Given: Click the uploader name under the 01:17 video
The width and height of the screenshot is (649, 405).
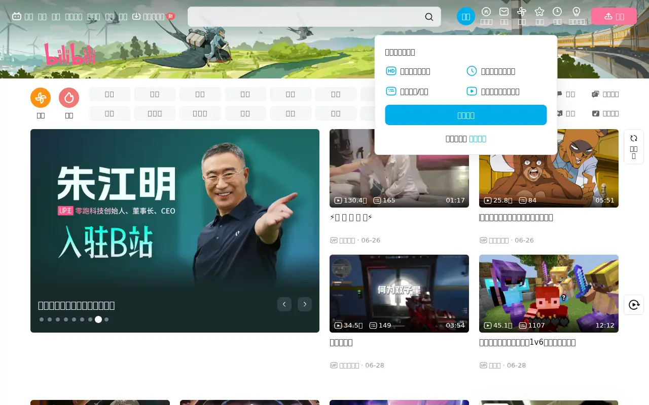Looking at the screenshot, I should [347, 240].
